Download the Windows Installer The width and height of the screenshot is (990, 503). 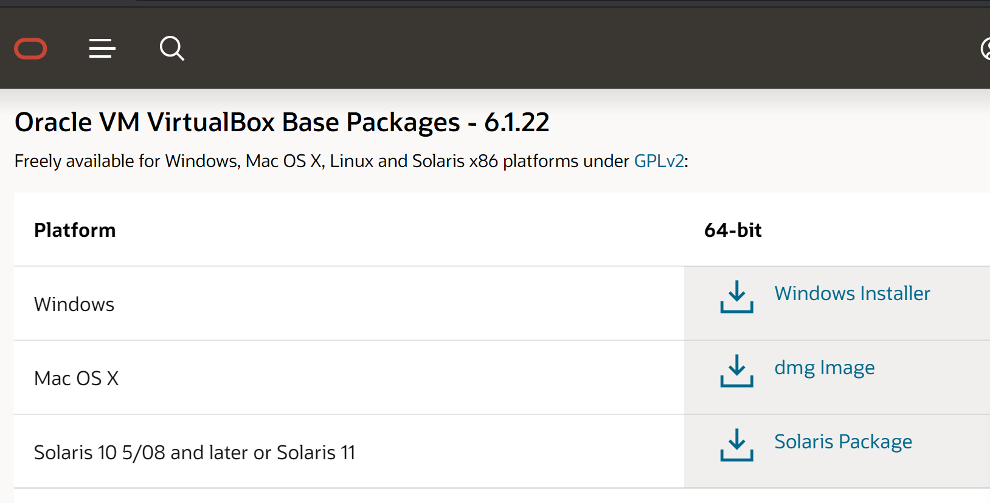point(852,293)
